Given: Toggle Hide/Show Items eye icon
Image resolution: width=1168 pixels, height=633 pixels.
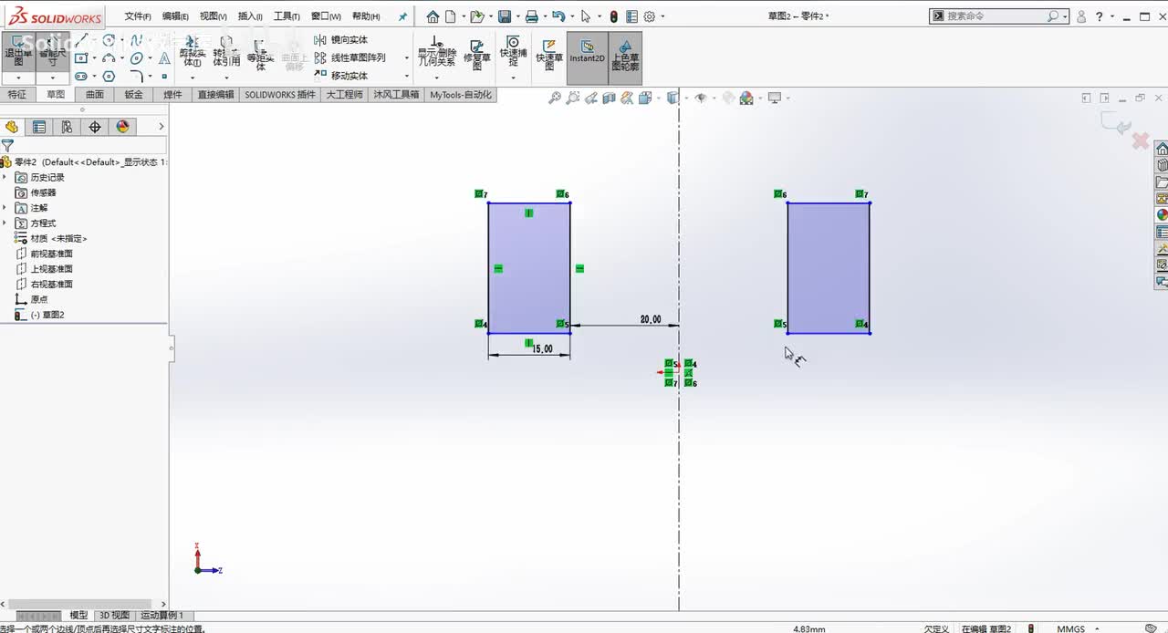Looking at the screenshot, I should coord(700,98).
